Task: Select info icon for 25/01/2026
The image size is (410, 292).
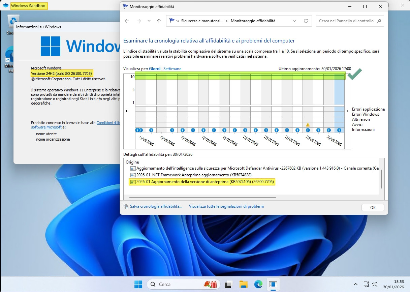Action: tap(287, 130)
